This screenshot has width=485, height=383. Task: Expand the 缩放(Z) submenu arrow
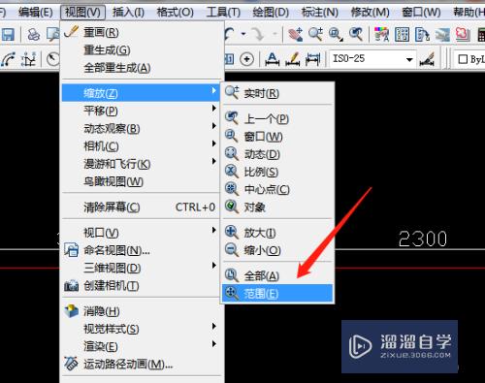(213, 90)
